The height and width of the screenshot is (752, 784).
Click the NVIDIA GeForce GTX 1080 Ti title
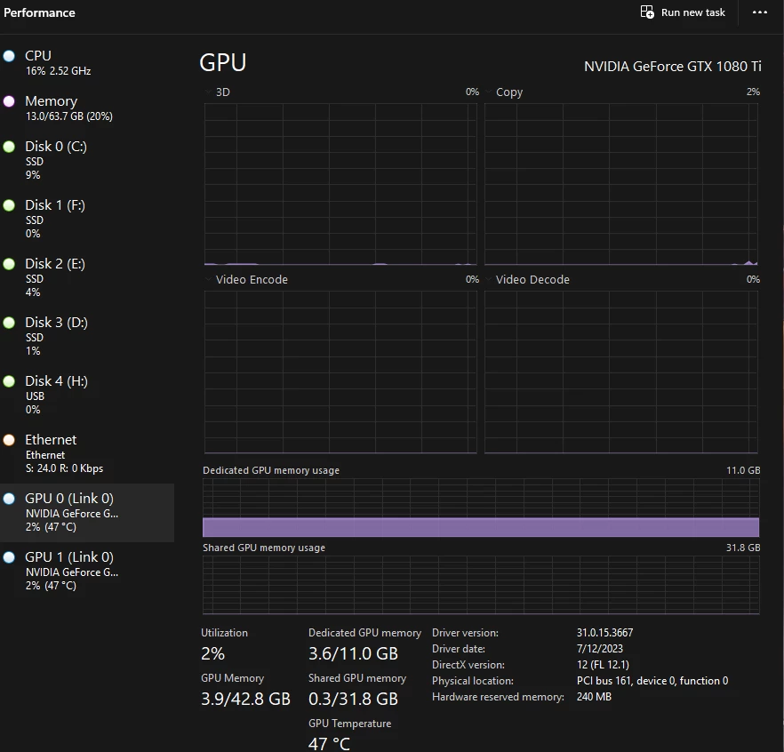[x=673, y=67]
